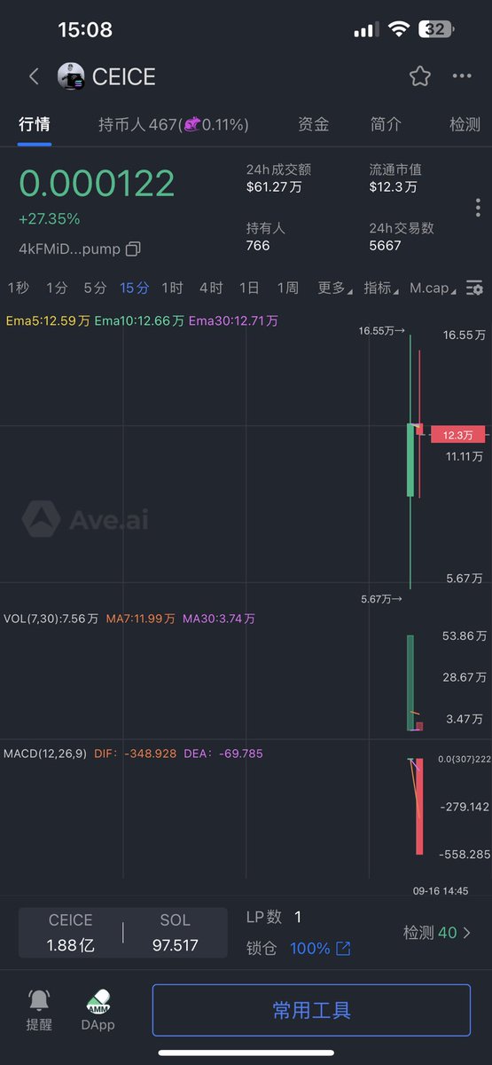Open lock details external link icon

[x=343, y=949]
